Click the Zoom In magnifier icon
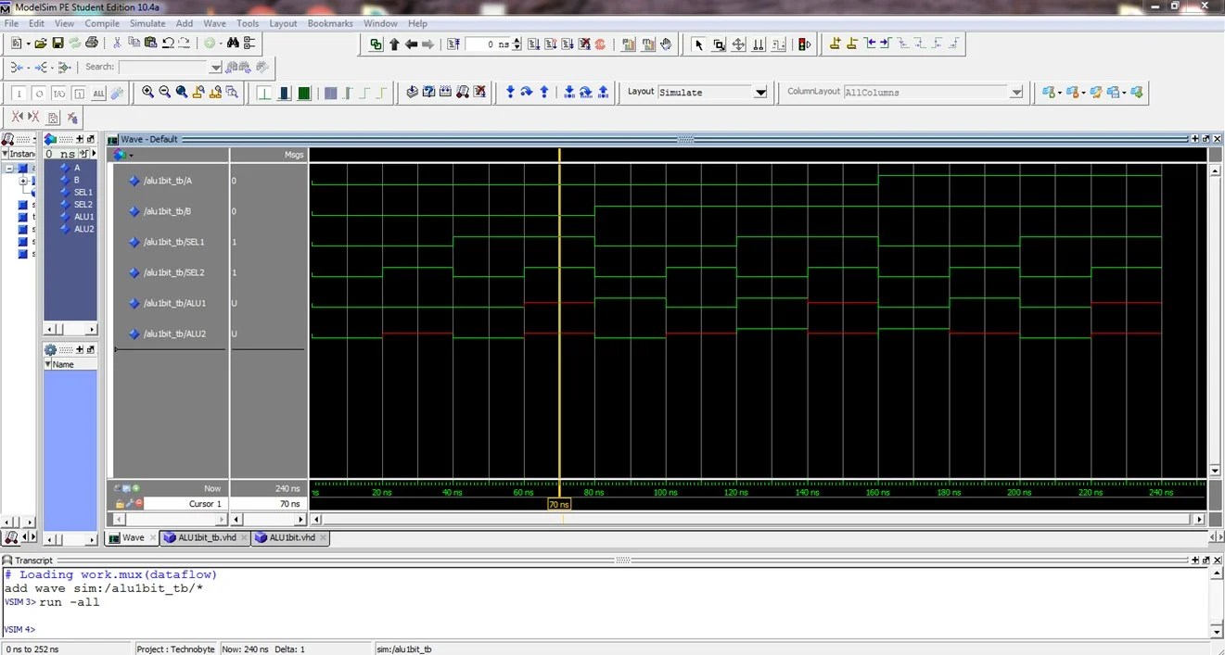Image resolution: width=1225 pixels, height=655 pixels. tap(147, 93)
